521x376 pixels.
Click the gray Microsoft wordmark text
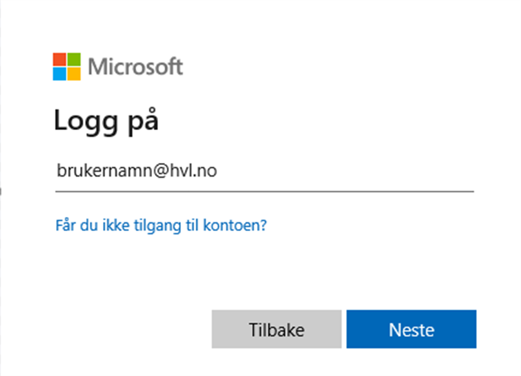coord(135,67)
